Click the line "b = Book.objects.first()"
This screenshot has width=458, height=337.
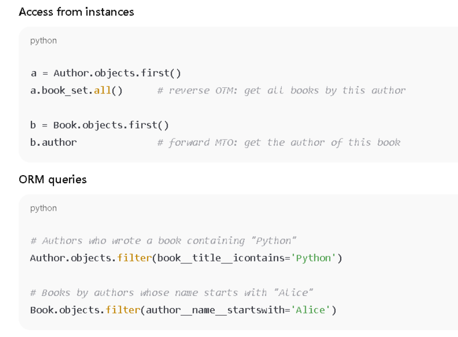pos(100,125)
